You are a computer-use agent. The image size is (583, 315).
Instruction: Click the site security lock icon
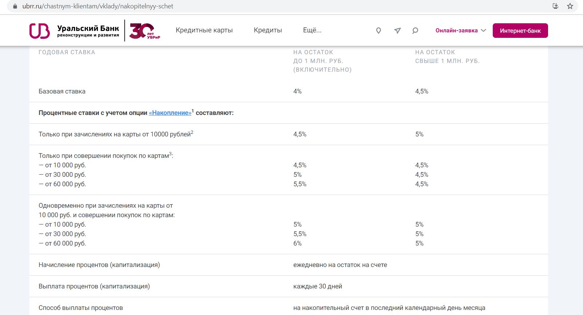[15, 6]
